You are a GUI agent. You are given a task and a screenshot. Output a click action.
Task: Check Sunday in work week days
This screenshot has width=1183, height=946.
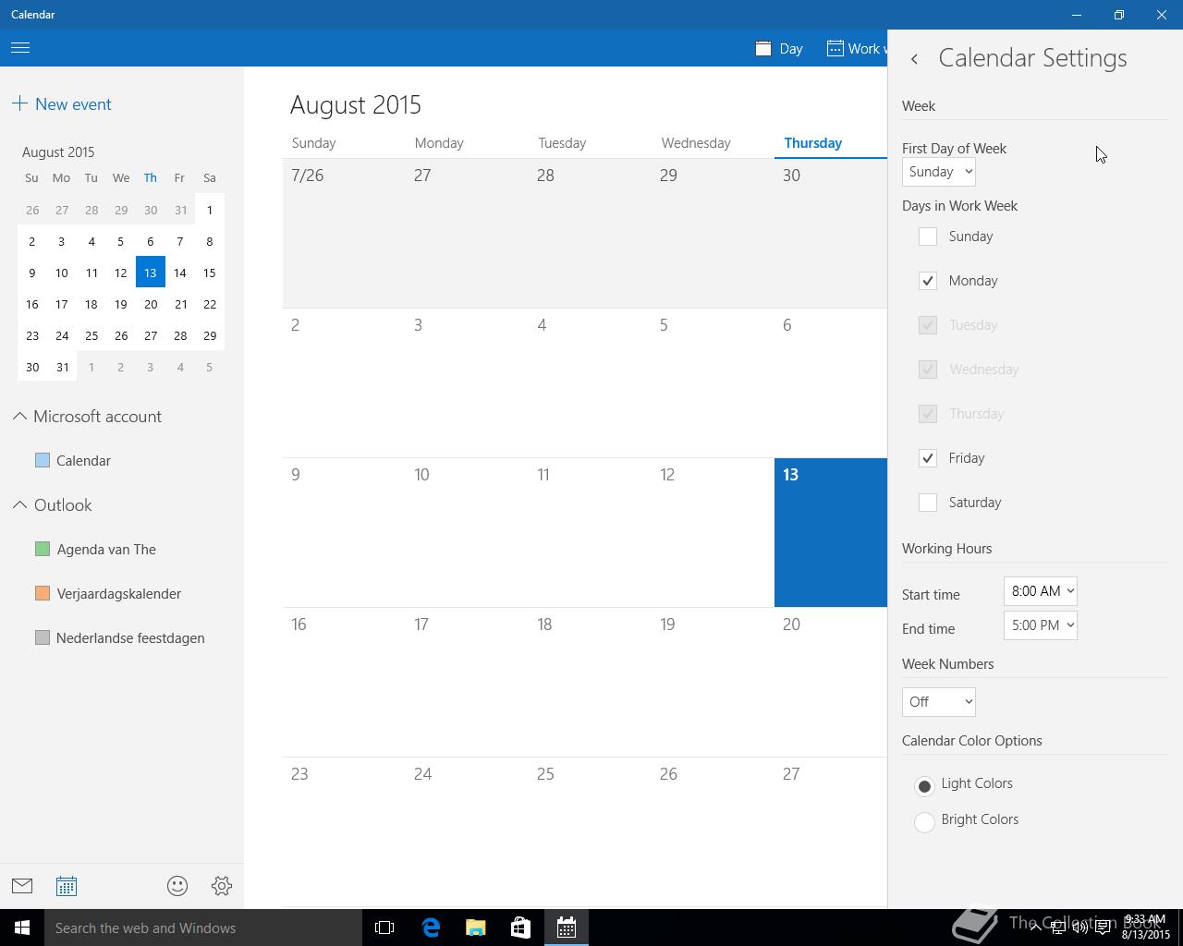coord(928,236)
